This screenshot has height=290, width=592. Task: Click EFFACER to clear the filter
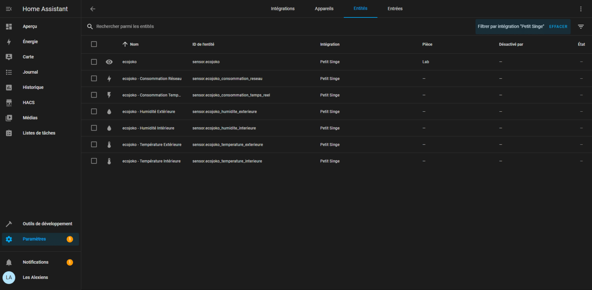click(x=558, y=27)
